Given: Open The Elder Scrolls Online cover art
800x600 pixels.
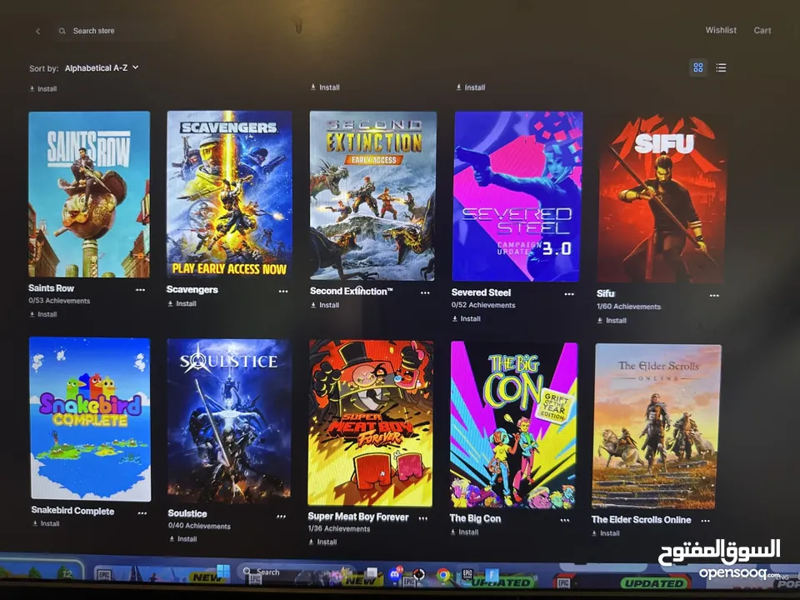Looking at the screenshot, I should coord(657,427).
